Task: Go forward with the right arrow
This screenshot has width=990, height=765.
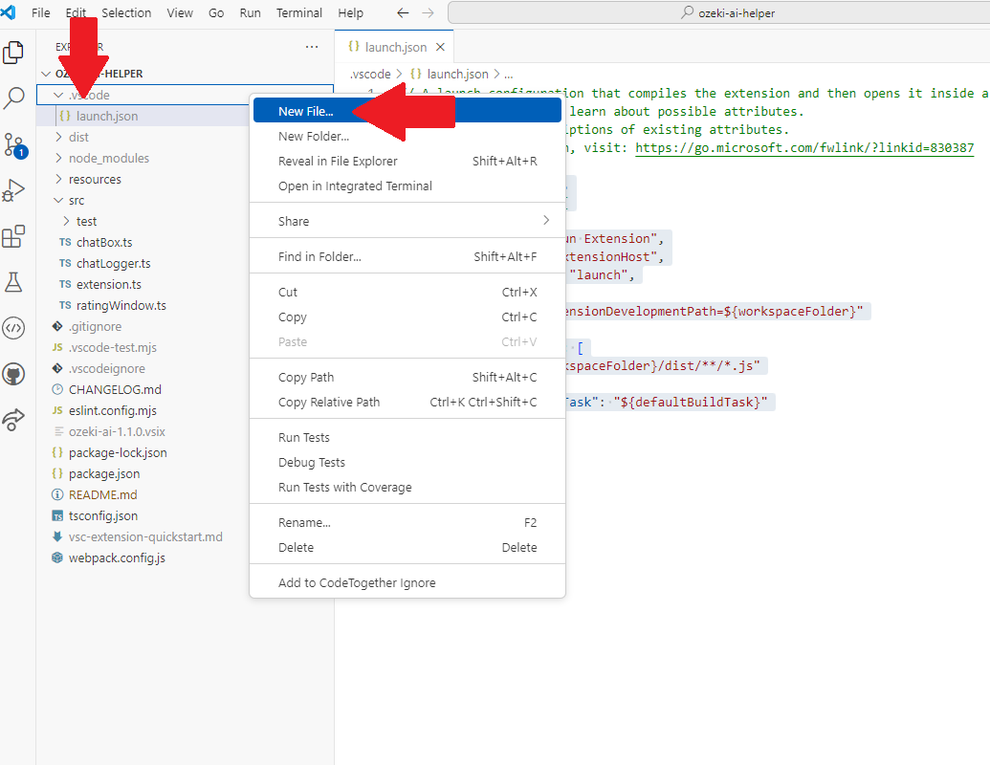Action: coord(429,12)
